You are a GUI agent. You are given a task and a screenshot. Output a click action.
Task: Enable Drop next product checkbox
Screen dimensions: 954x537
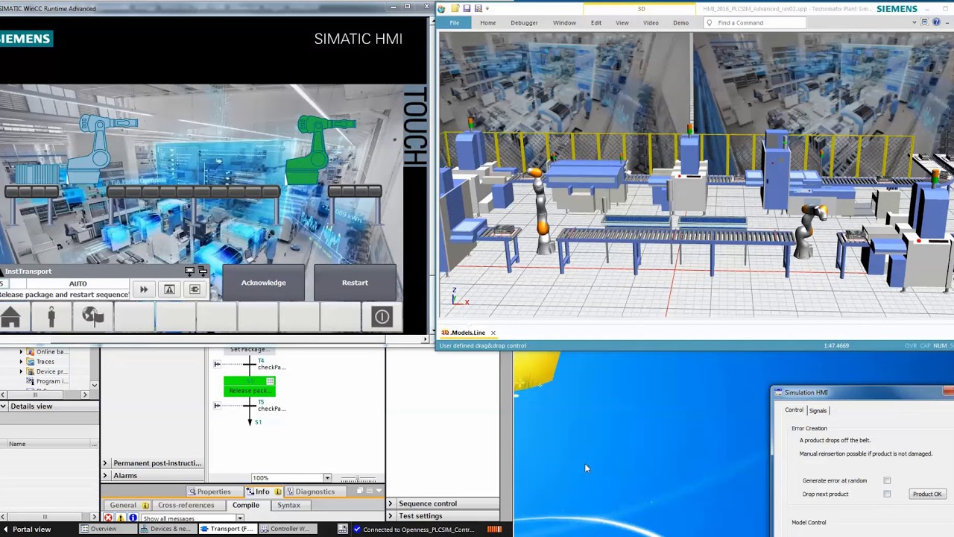coord(887,494)
